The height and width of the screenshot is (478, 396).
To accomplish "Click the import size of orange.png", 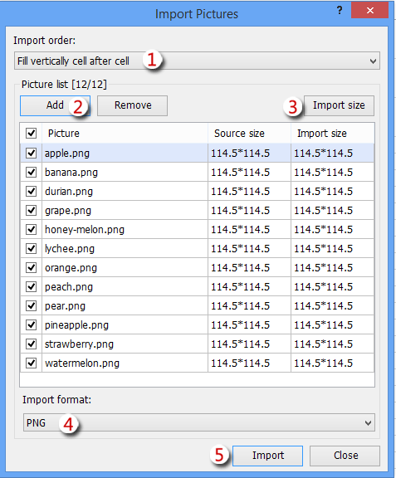I will (324, 268).
